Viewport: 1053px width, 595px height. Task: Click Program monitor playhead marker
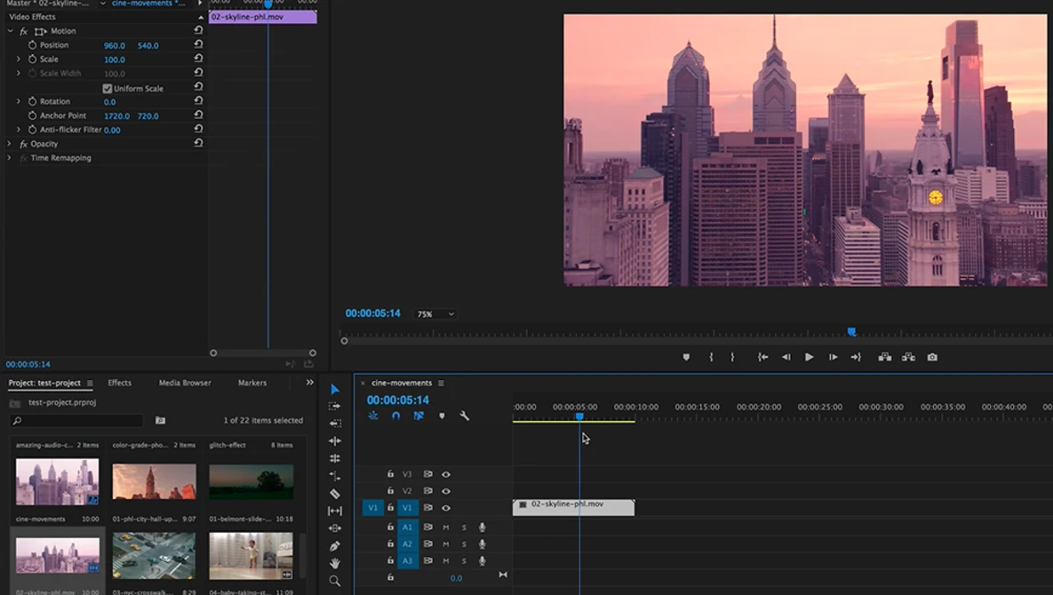pos(851,332)
